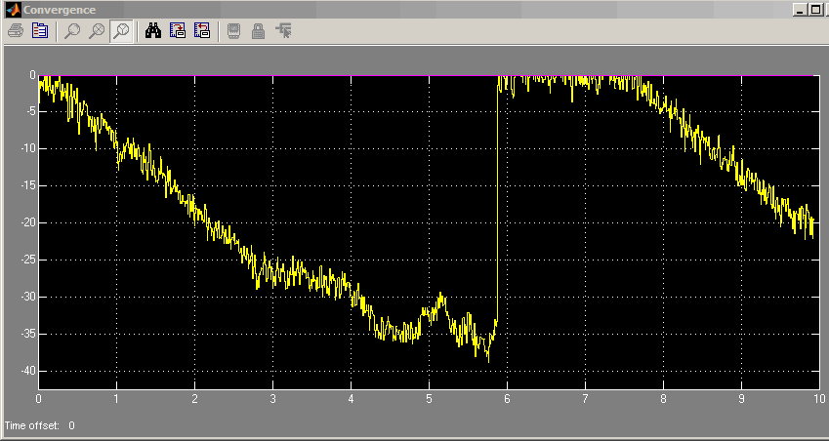The height and width of the screenshot is (441, 829).
Task: Restore saved axes settings icon
Action: point(202,30)
